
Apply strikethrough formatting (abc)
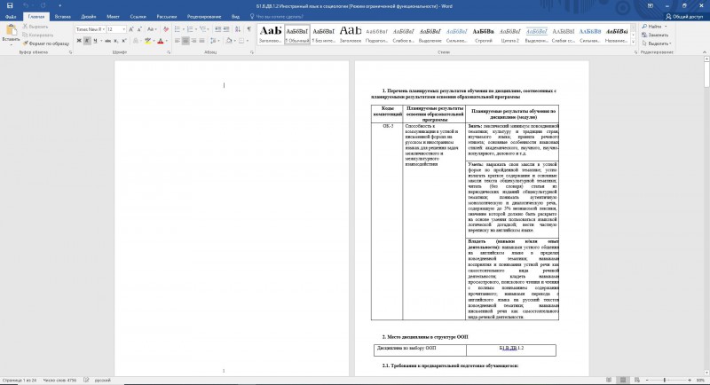pyautogui.click(x=107, y=41)
